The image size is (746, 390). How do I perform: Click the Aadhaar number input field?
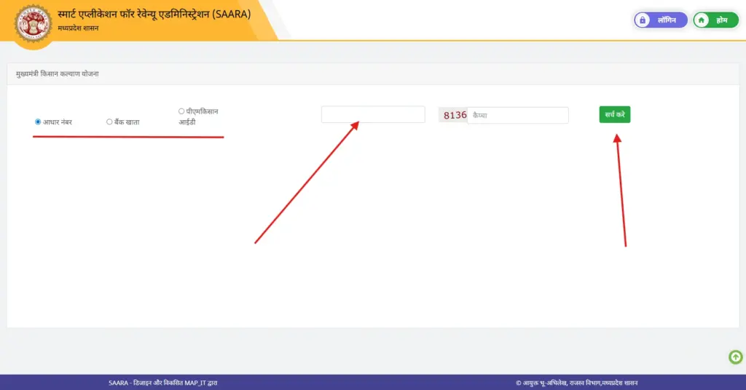coord(373,114)
